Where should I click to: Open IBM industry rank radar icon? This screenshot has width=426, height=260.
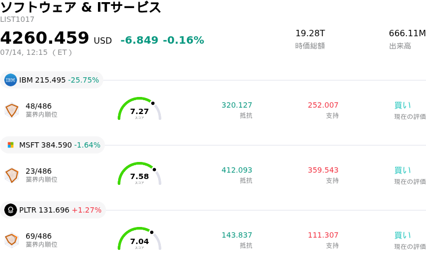pos(12,110)
